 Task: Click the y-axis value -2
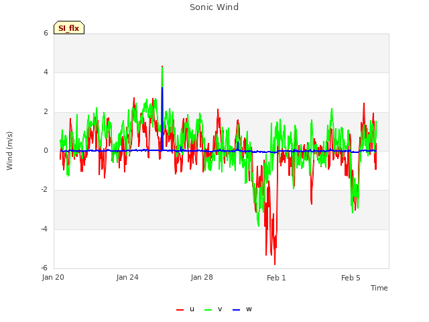44,189
